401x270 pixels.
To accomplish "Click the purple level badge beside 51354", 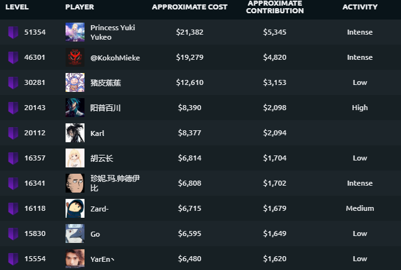I will point(13,32).
